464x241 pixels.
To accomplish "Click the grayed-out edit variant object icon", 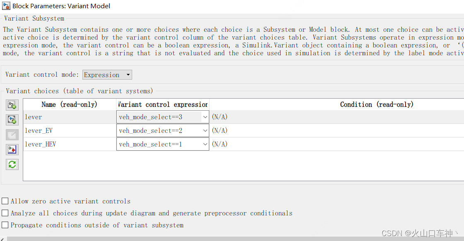I will [12, 135].
